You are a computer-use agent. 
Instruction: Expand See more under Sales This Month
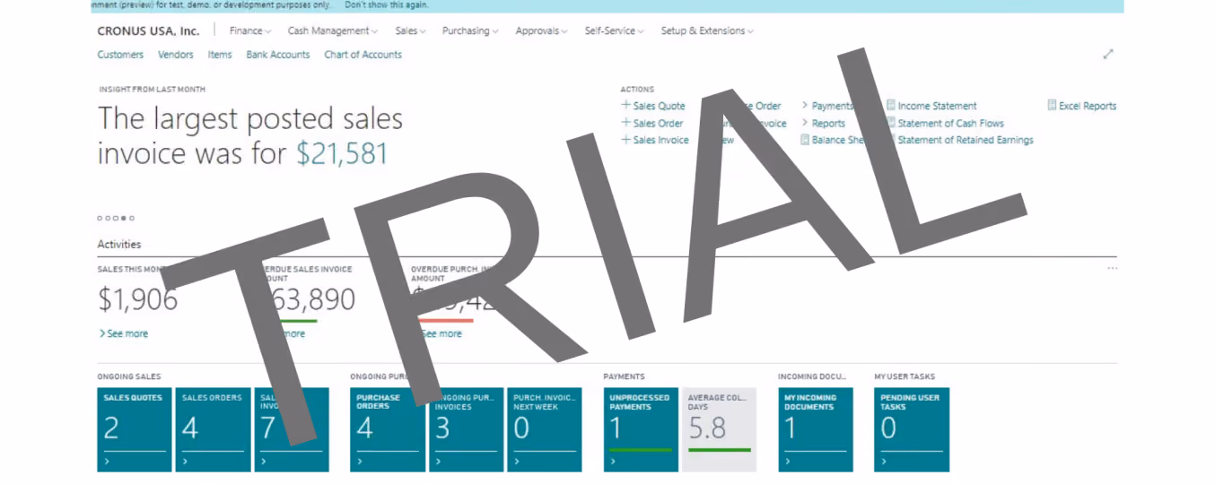click(124, 333)
